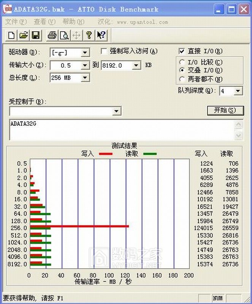Click the 1024.0 row label
The image size is (252, 304).
click(17, 242)
